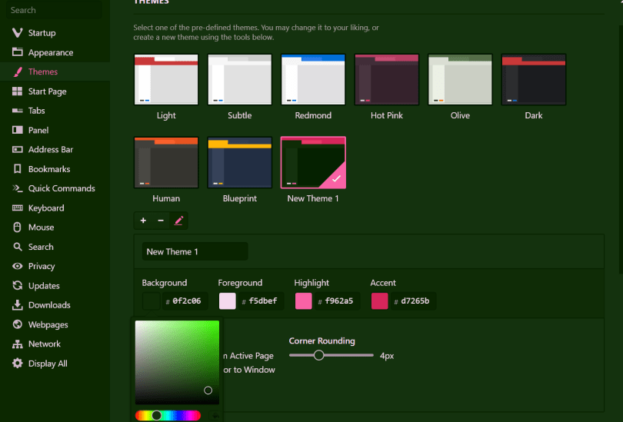This screenshot has width=623, height=422.
Task: Click the New Theme 1 name field
Action: pyautogui.click(x=195, y=251)
